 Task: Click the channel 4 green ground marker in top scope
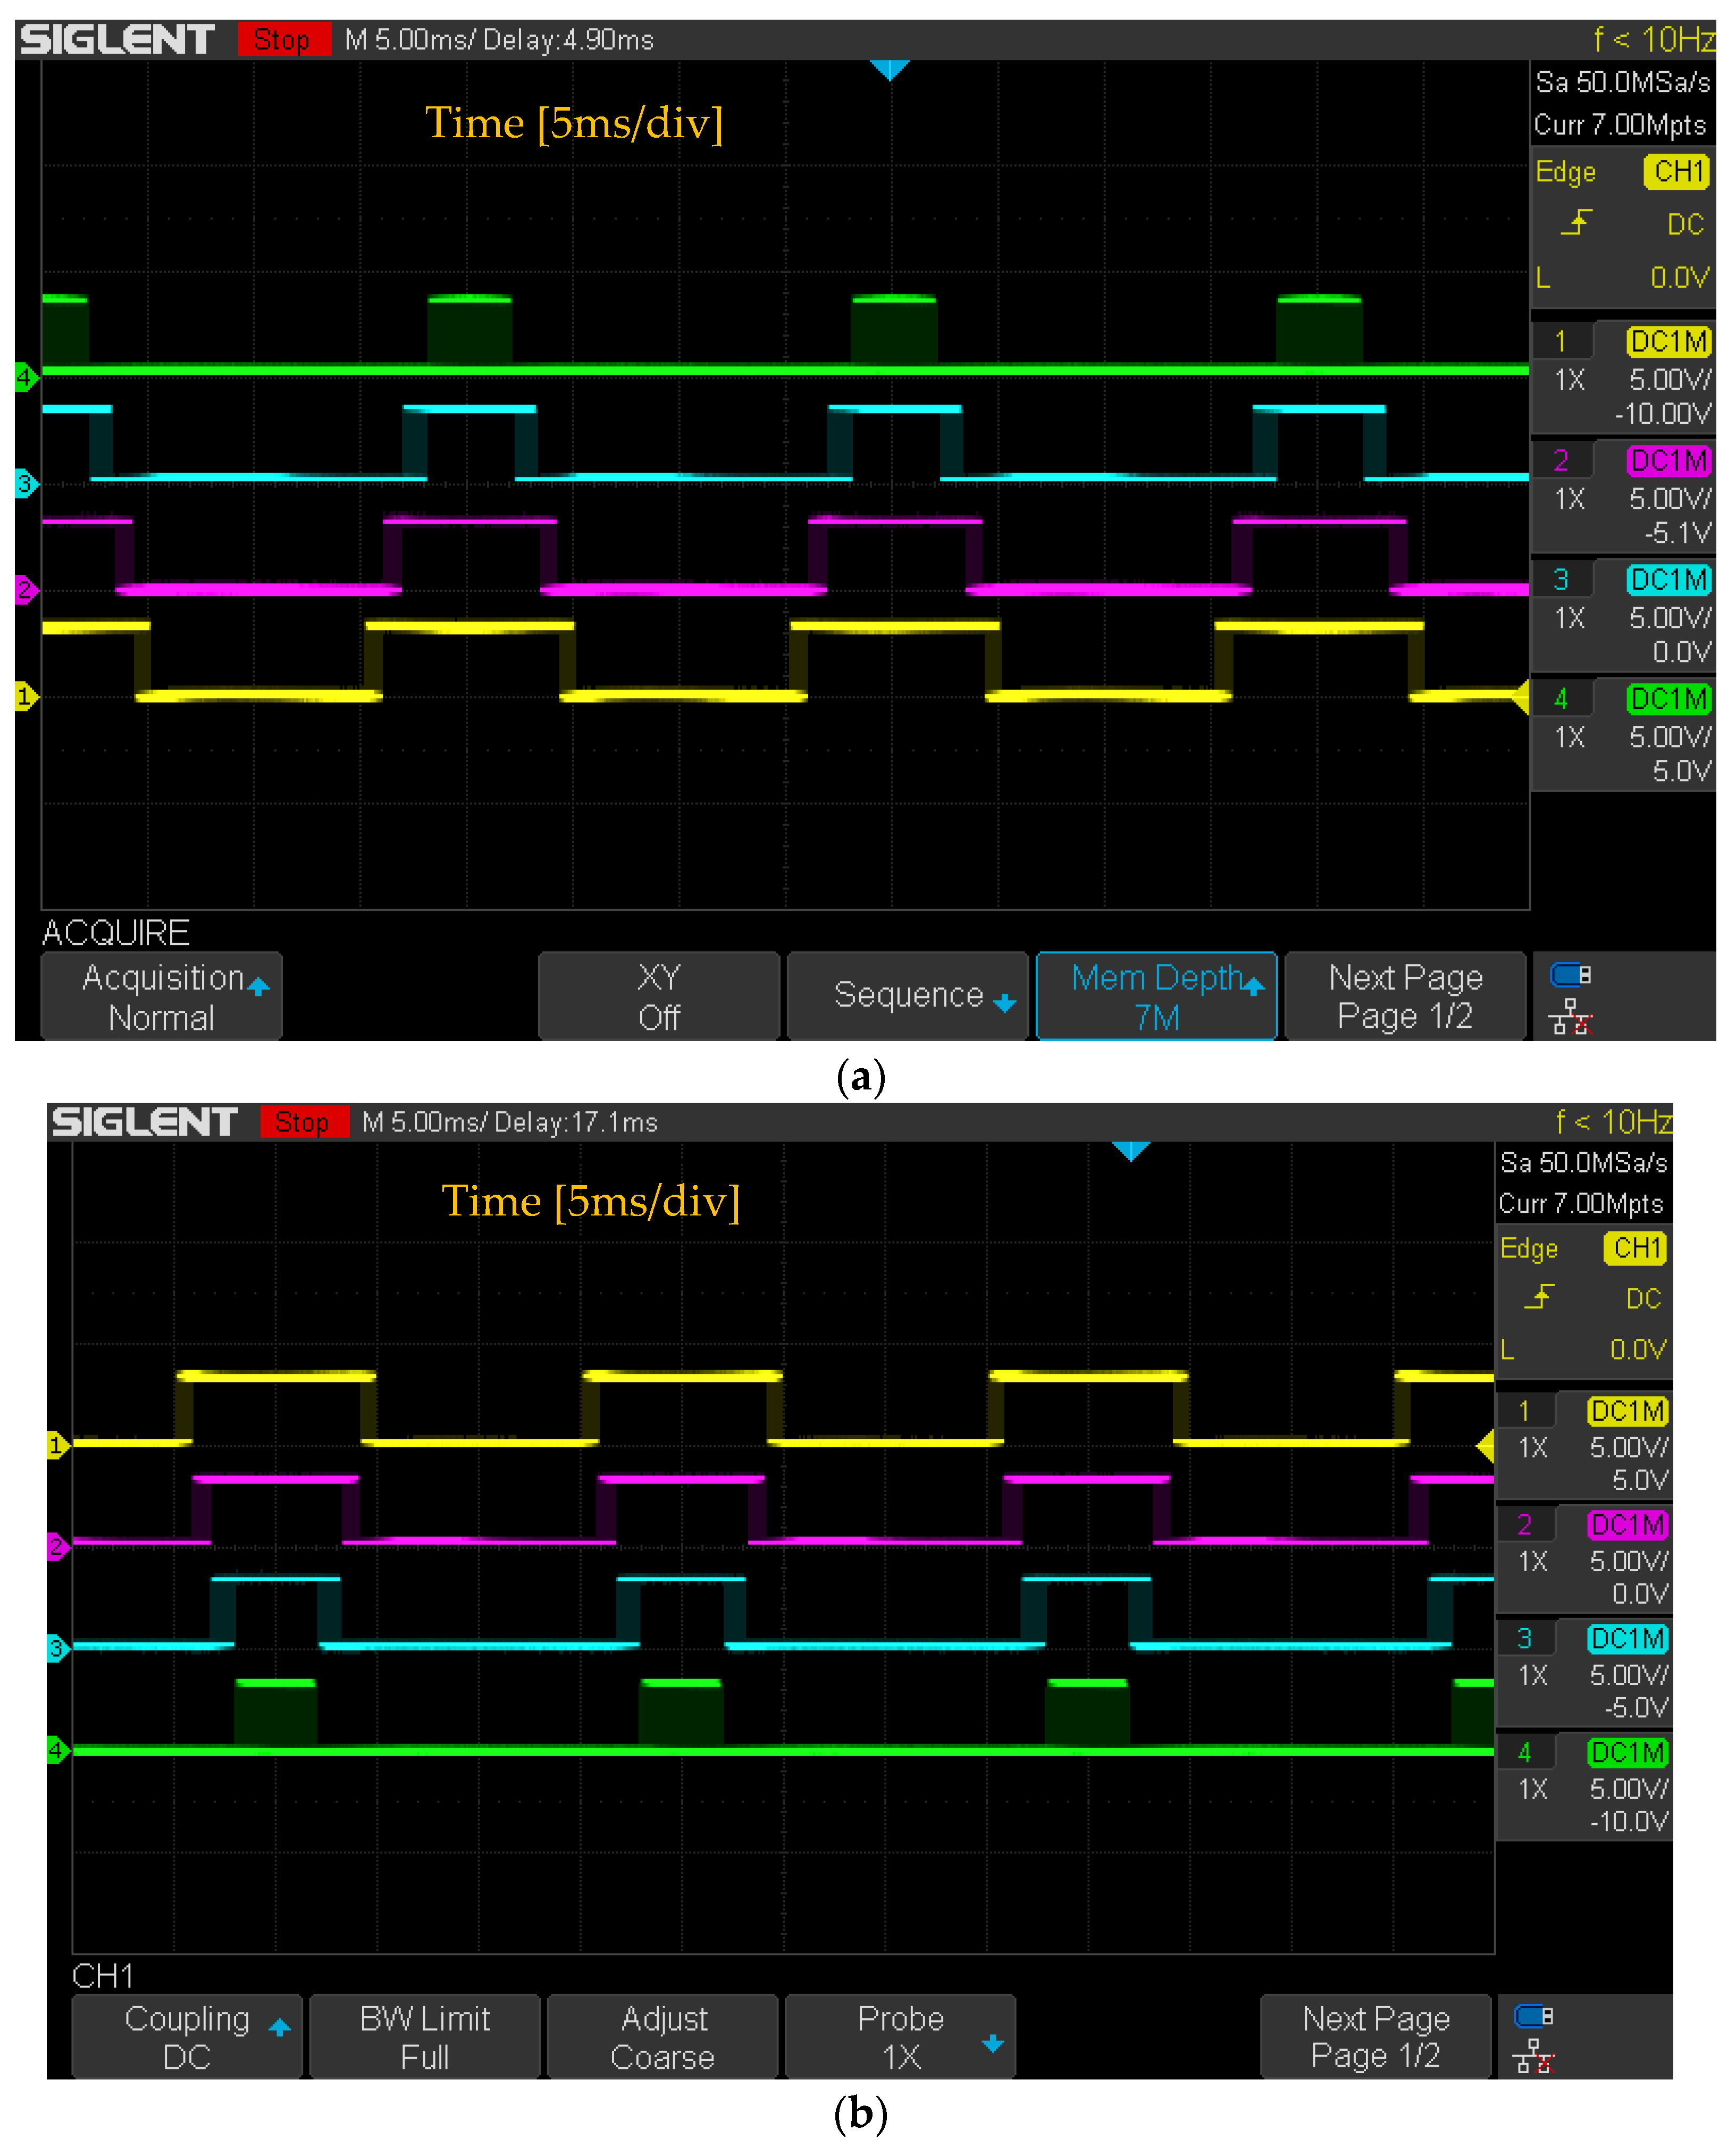coord(26,378)
